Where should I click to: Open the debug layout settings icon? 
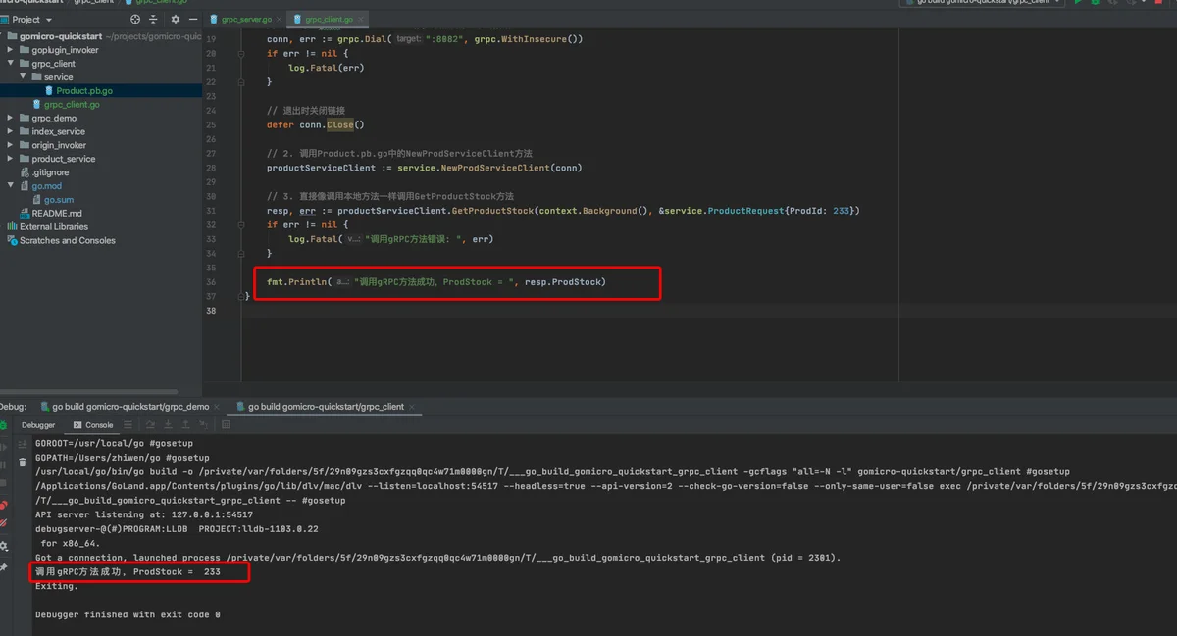click(x=128, y=425)
